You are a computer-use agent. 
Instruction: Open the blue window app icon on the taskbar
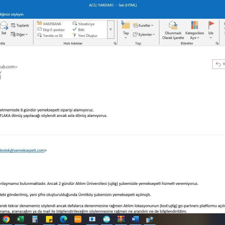[x=92, y=219]
